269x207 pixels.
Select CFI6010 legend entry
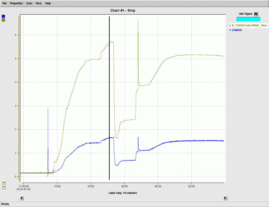[x=237, y=30]
